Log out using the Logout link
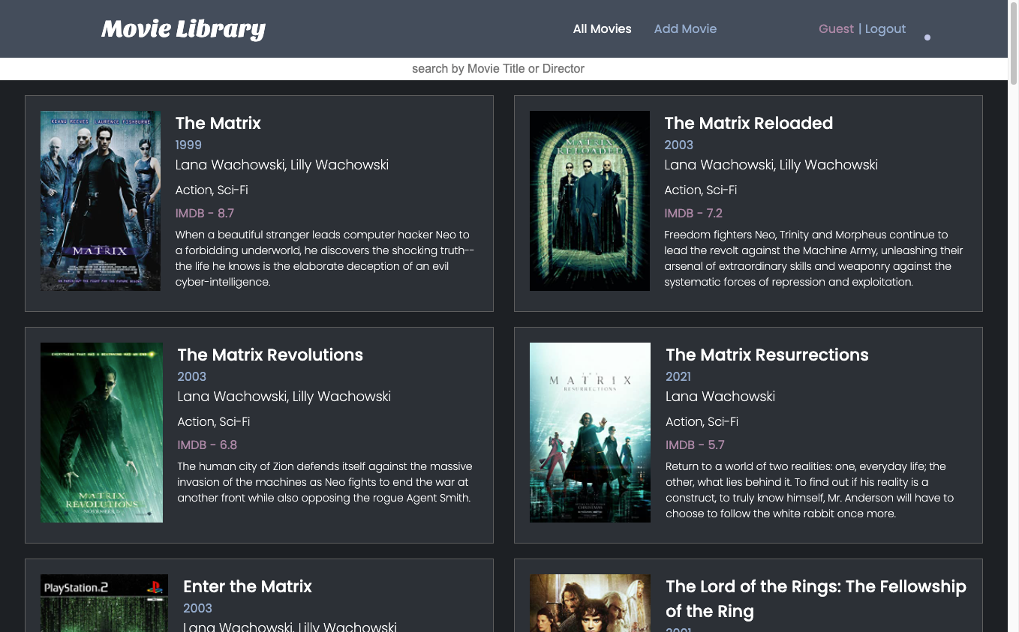 pos(885,29)
